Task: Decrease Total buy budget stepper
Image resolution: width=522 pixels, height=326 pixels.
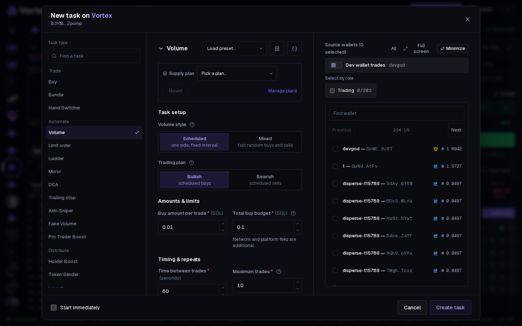Action: coord(298,231)
